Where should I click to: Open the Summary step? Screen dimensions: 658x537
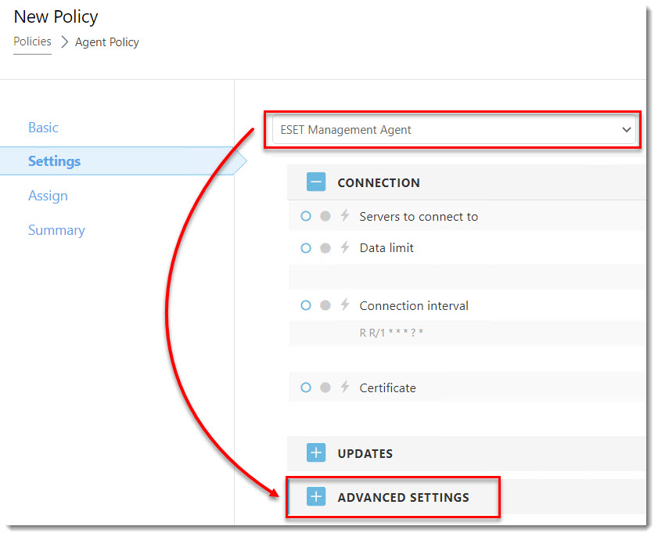pos(56,230)
